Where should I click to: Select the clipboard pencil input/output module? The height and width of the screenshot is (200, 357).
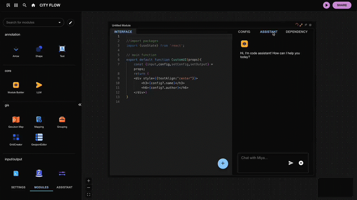[x=39, y=173]
